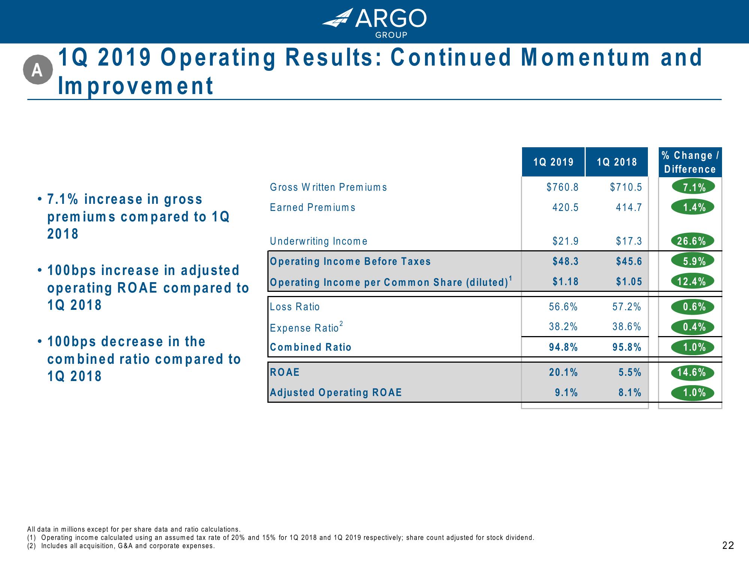Click footnote (1) about assumed tax rate
This screenshot has width=749, height=562.
click(281, 538)
